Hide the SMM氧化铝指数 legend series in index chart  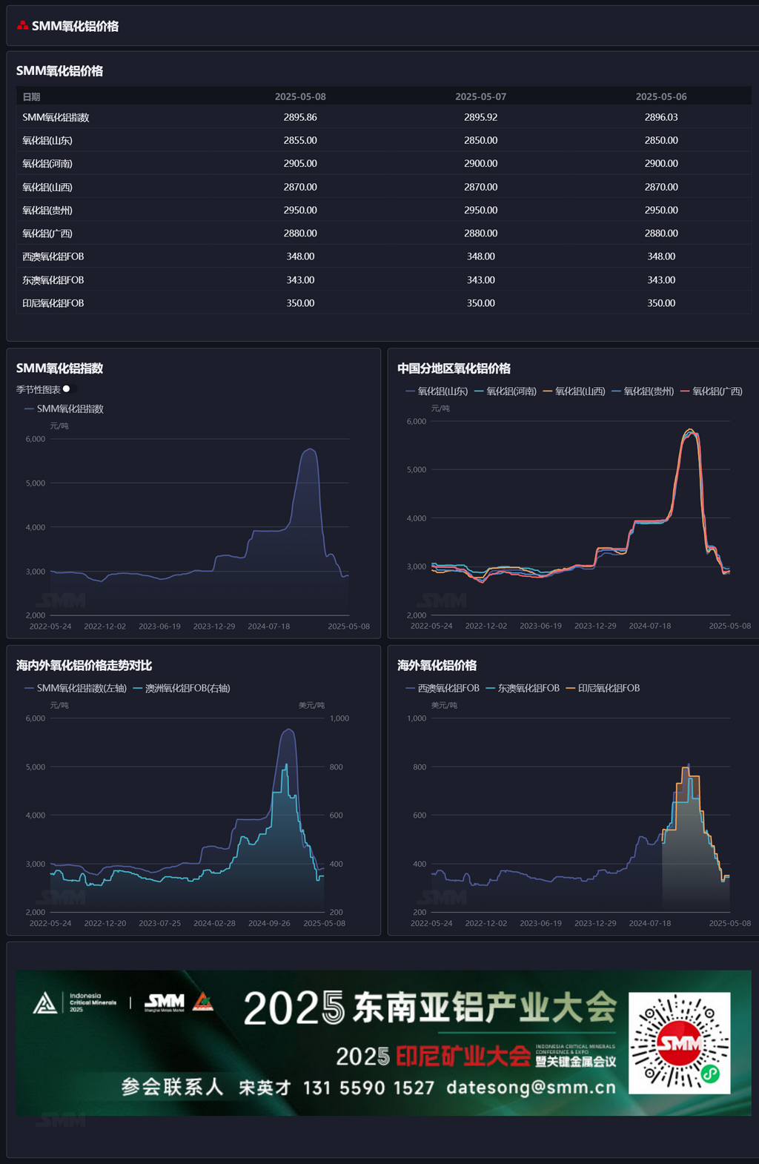[x=64, y=409]
